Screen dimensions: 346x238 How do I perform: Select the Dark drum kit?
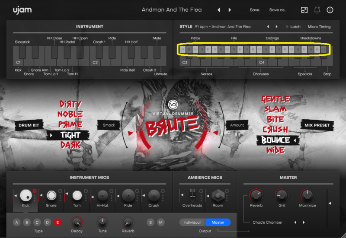coord(70,145)
